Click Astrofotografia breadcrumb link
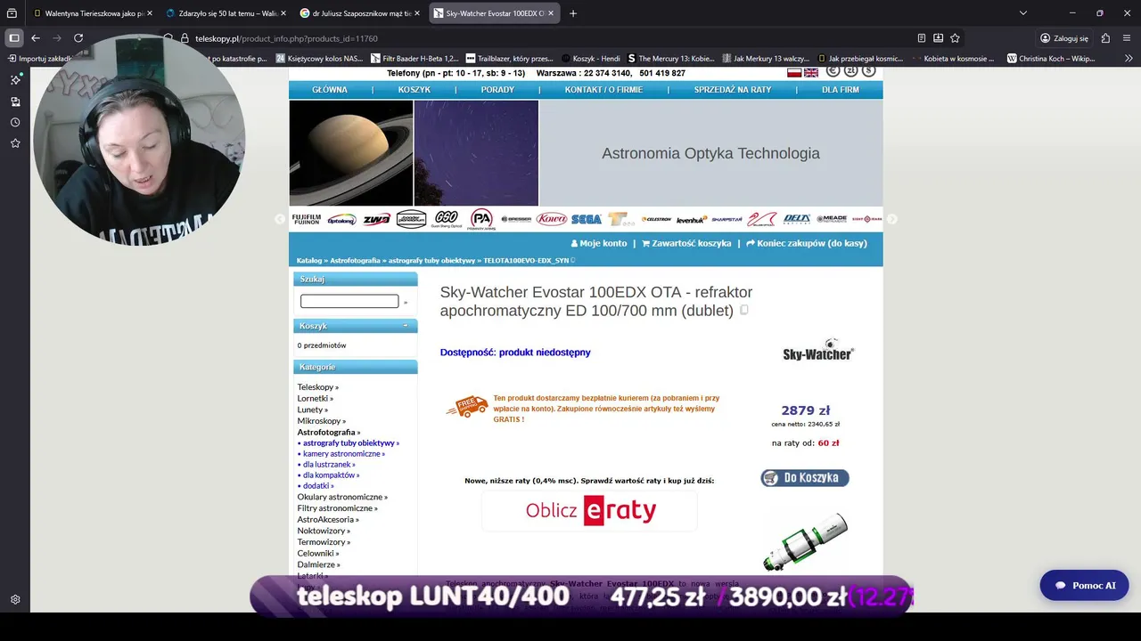This screenshot has width=1141, height=641. click(x=355, y=261)
